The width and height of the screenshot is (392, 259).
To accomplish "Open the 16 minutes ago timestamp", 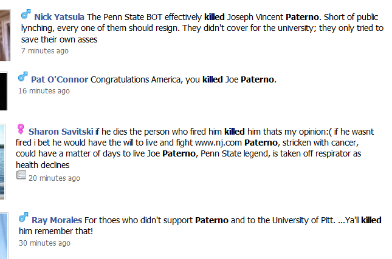I will point(44,91).
